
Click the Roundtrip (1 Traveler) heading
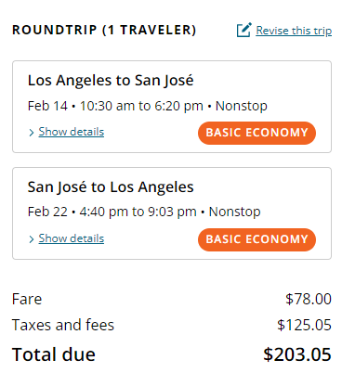[104, 30]
